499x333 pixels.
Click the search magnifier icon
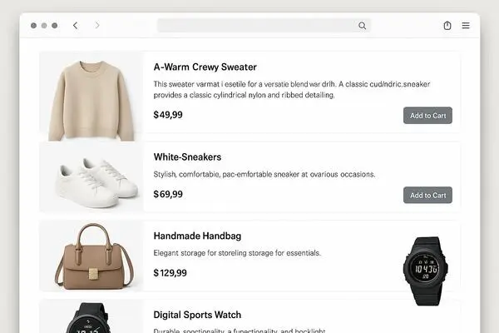pos(362,26)
